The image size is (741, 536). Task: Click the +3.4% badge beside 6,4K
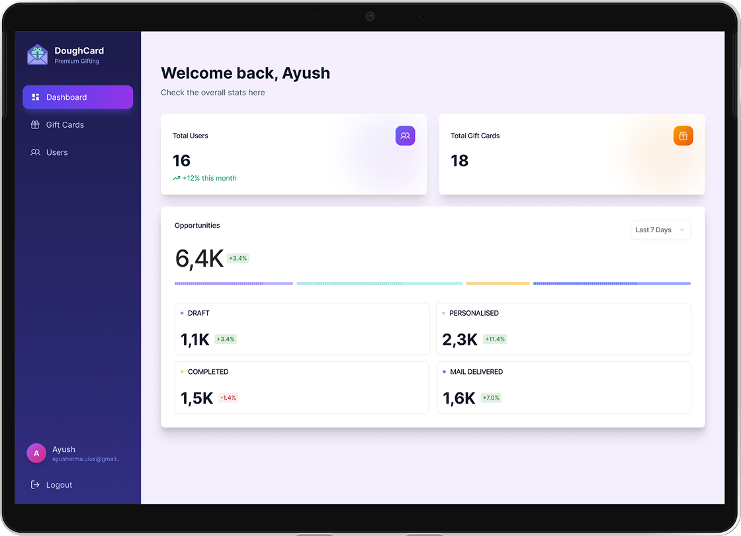click(238, 258)
